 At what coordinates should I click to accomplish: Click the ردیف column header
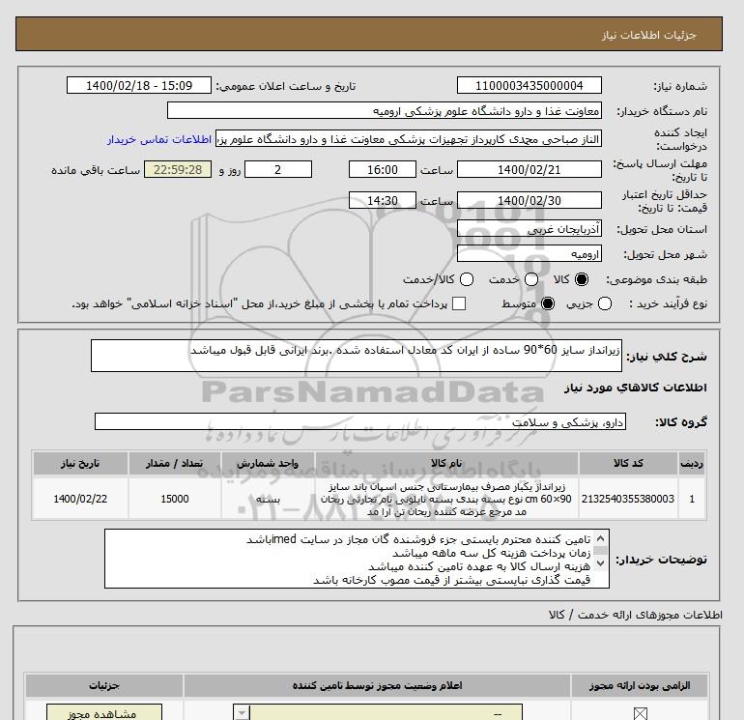[x=692, y=463]
